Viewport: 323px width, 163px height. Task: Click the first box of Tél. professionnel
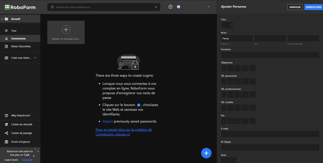pos(224,94)
